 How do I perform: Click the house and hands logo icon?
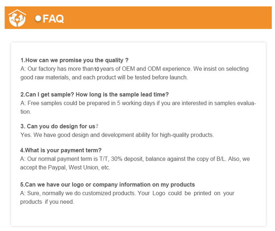point(16,18)
